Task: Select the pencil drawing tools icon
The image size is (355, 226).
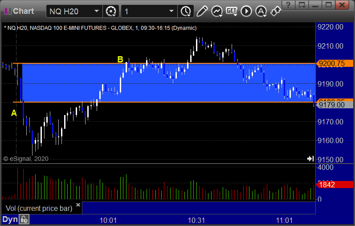Action: coord(202,11)
